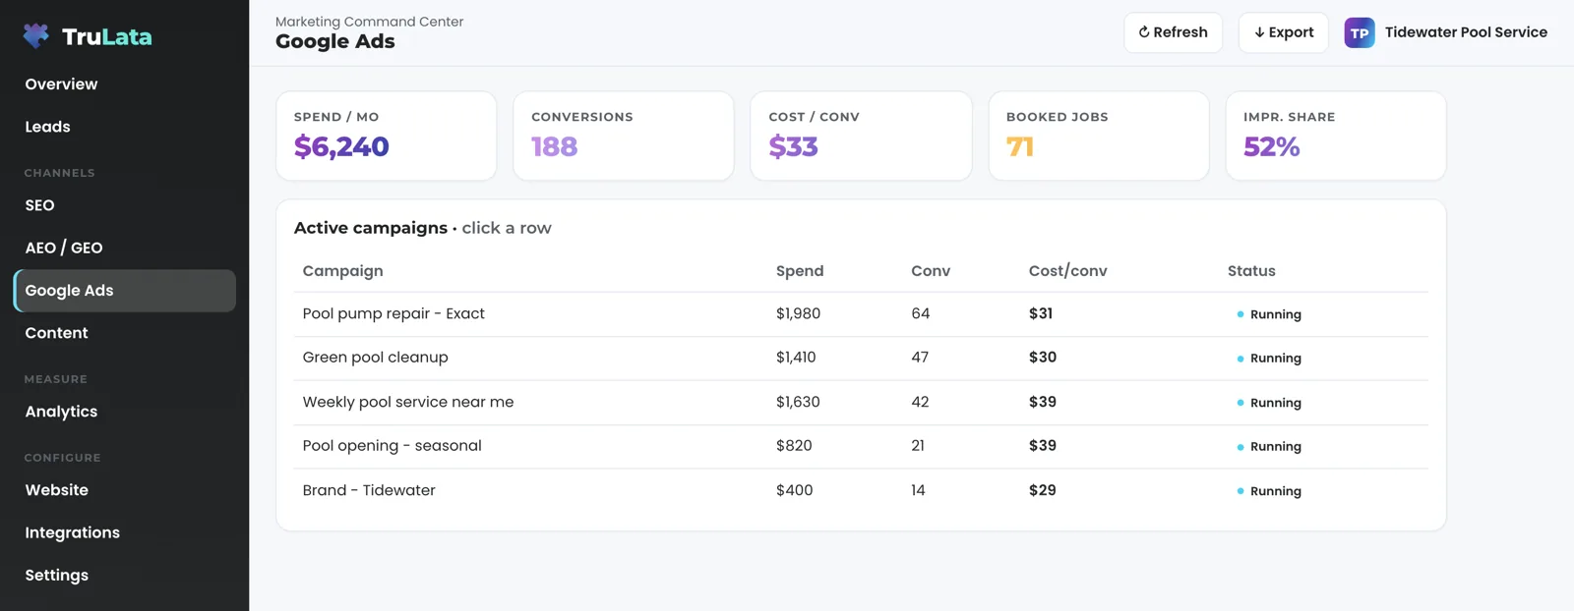Click the $30 cost per conversion
This screenshot has height=611, width=1574.
tap(1043, 358)
